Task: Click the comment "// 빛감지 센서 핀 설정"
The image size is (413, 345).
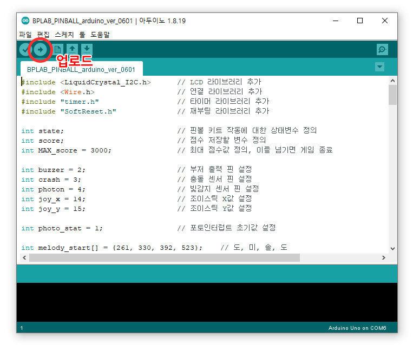Action: pos(218,189)
